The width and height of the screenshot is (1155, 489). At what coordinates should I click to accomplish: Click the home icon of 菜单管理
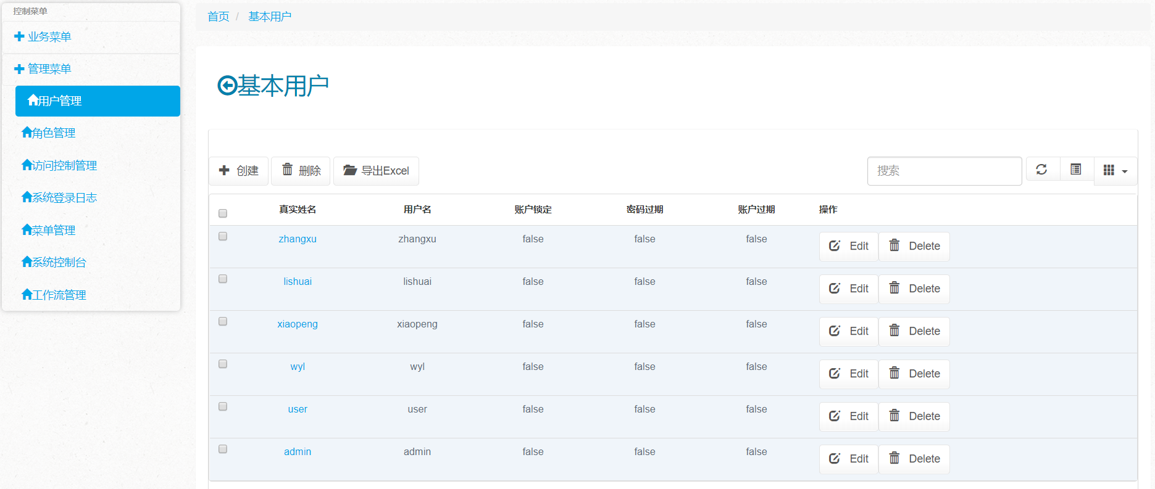pyautogui.click(x=27, y=229)
